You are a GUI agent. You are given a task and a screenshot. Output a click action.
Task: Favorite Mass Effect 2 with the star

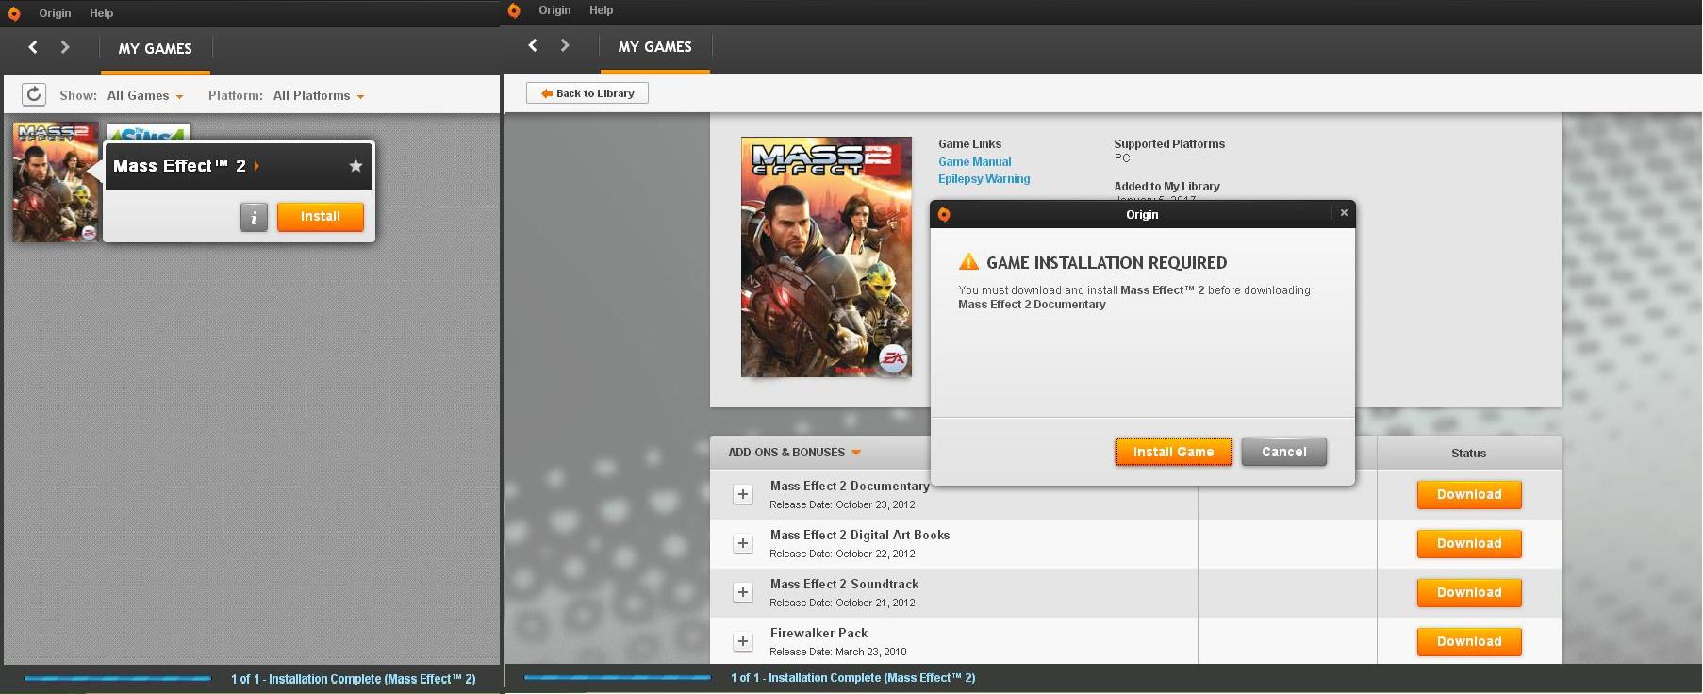point(355,166)
